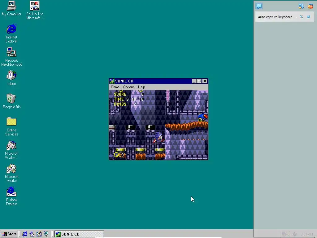Select the Outlook Express desktop icon
Screen dimensions: 317x238
(x=11, y=196)
